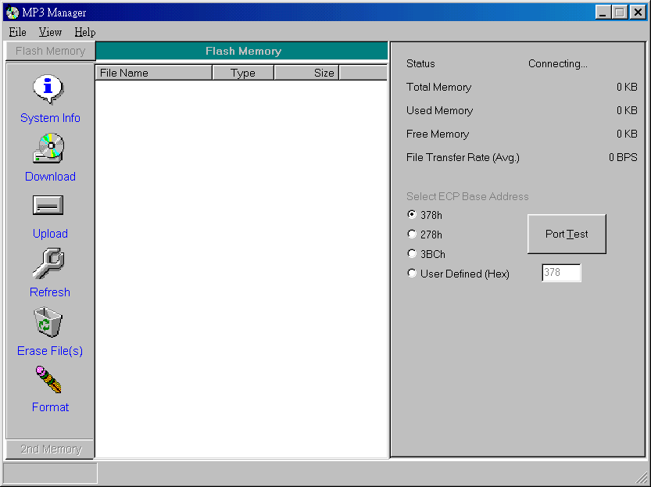Screen dimensions: 651x487
Task: Sort by the File Name column header
Action: point(154,73)
